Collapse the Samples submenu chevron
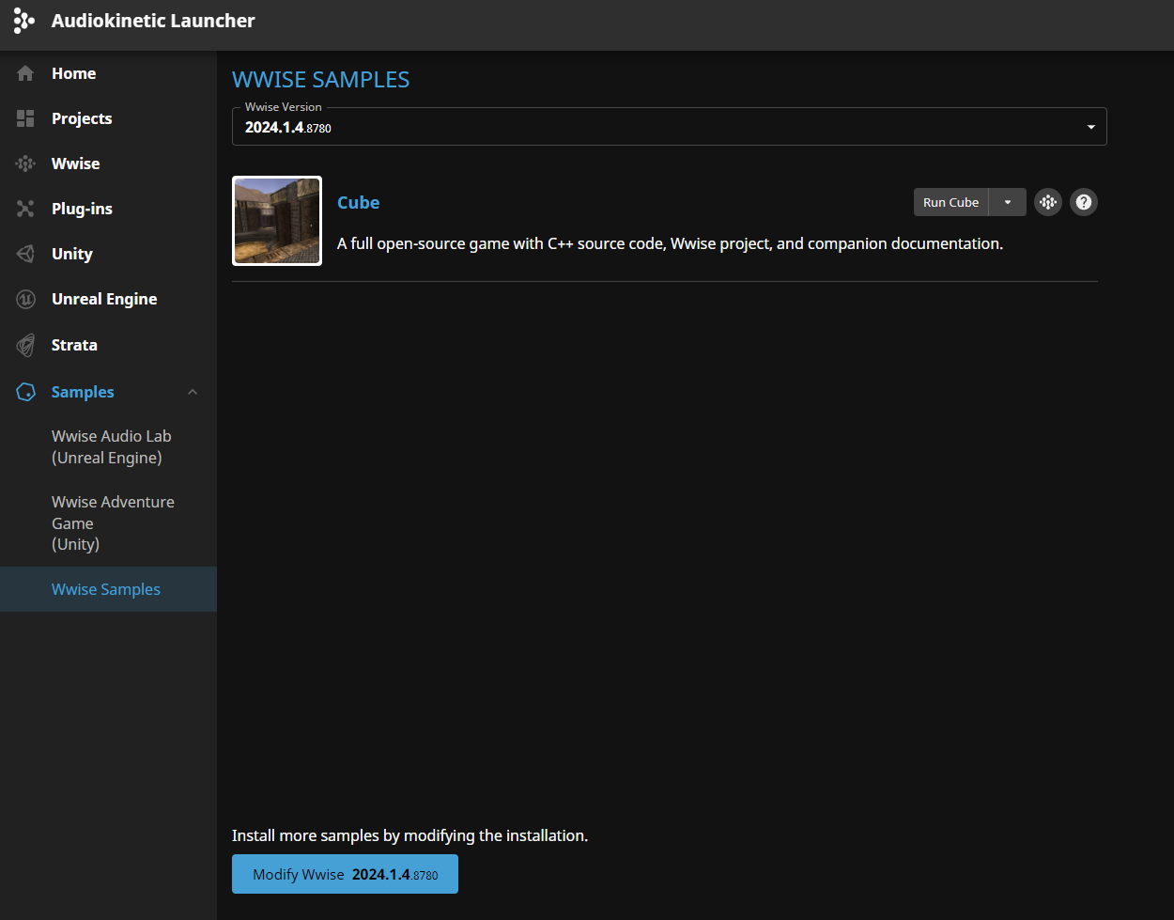 coord(193,392)
